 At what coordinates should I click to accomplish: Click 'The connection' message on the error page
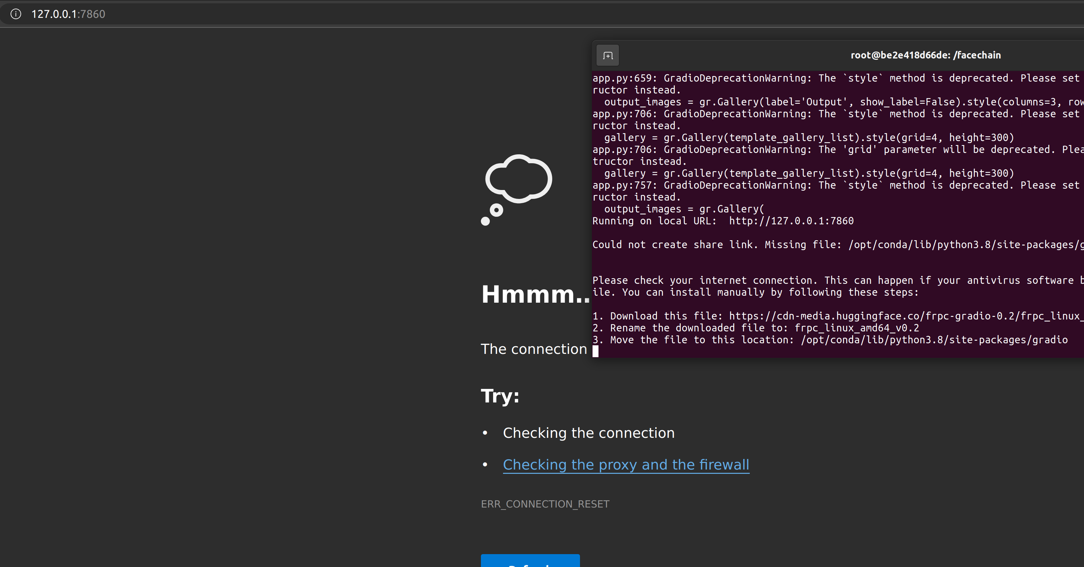tap(534, 349)
